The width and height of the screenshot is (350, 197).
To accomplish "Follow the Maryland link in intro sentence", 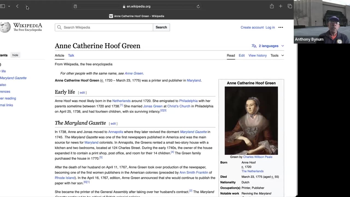I will coord(194,80).
